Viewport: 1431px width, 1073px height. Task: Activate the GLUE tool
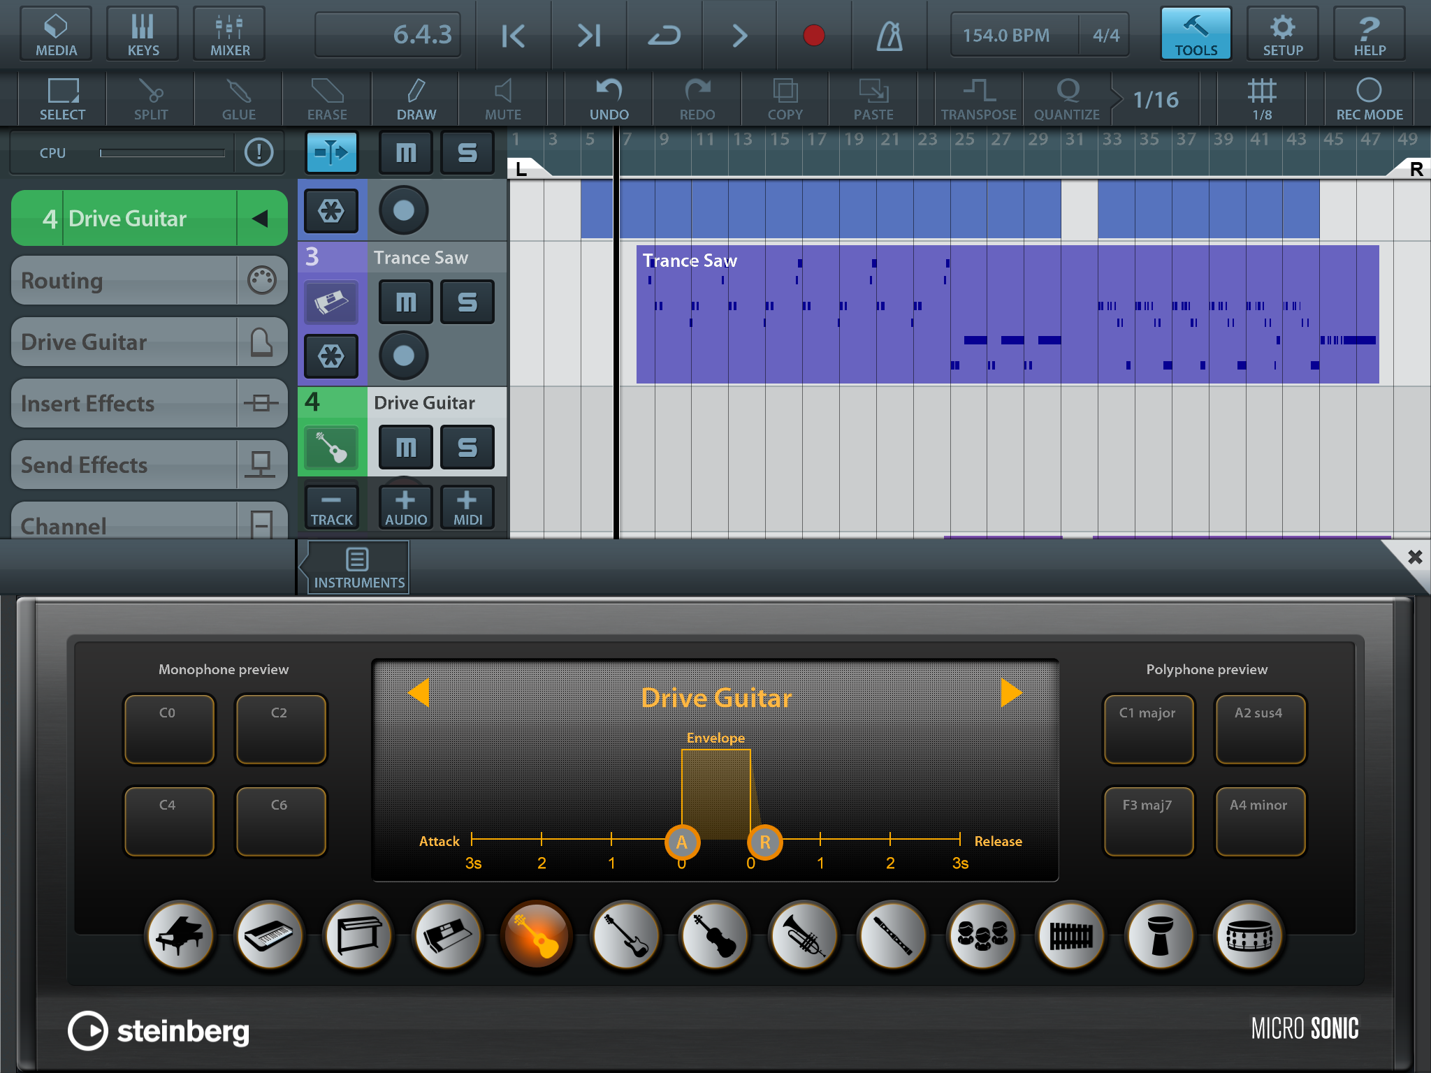click(239, 99)
